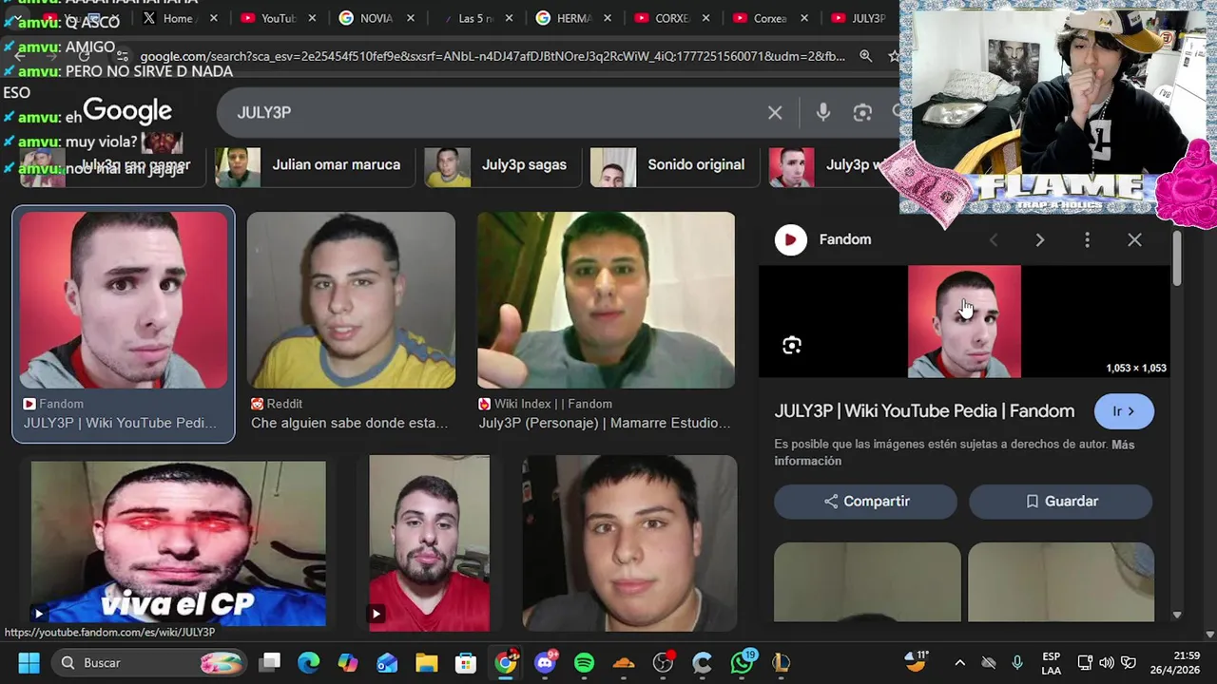Screen dimensions: 1217x684
Task: Close the Fandom image preview panel
Action: click(1134, 240)
